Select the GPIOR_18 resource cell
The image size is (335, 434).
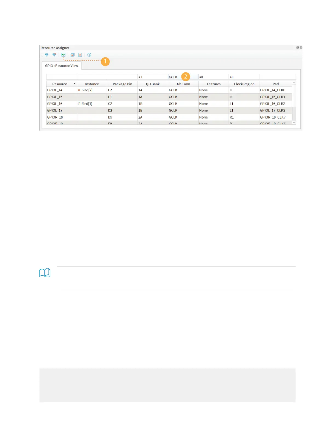[61, 117]
